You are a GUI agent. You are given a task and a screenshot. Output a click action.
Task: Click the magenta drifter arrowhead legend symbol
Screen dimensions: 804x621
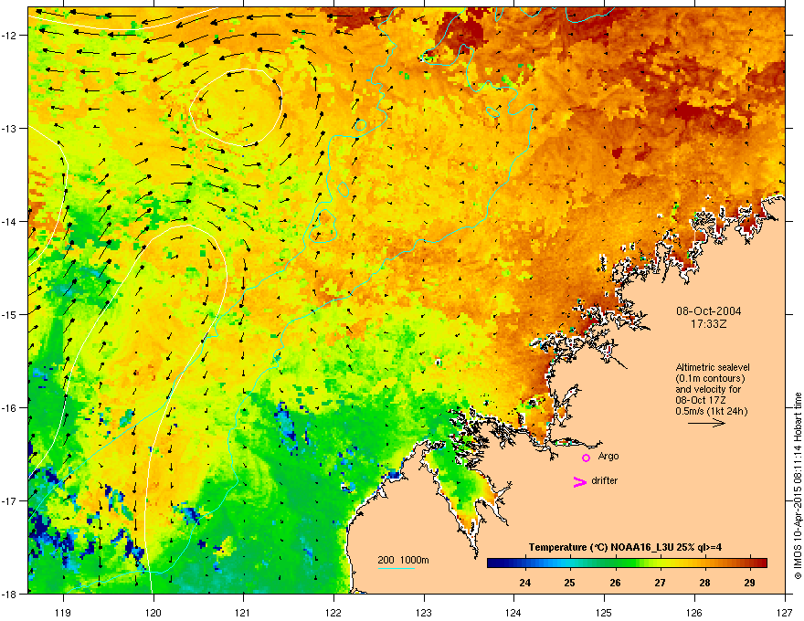click(579, 481)
